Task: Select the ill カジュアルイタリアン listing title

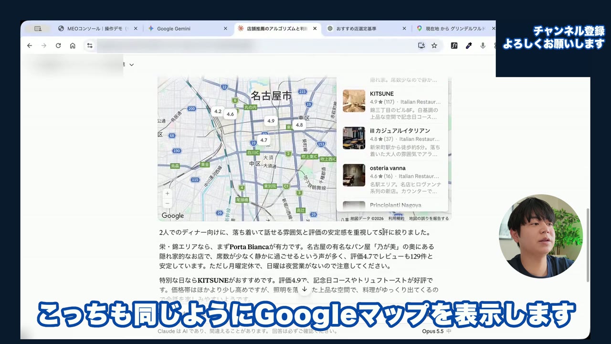Action: click(400, 131)
